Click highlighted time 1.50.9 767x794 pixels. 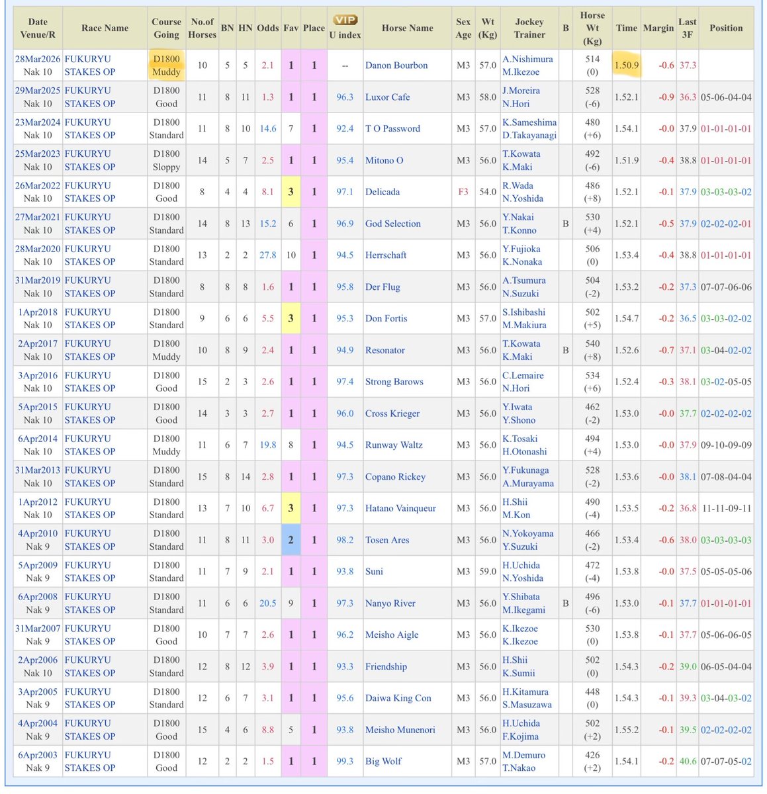pyautogui.click(x=627, y=66)
